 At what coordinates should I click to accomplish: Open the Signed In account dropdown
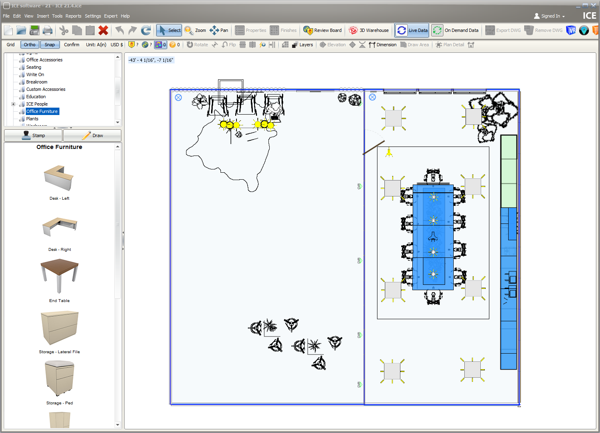(x=550, y=16)
